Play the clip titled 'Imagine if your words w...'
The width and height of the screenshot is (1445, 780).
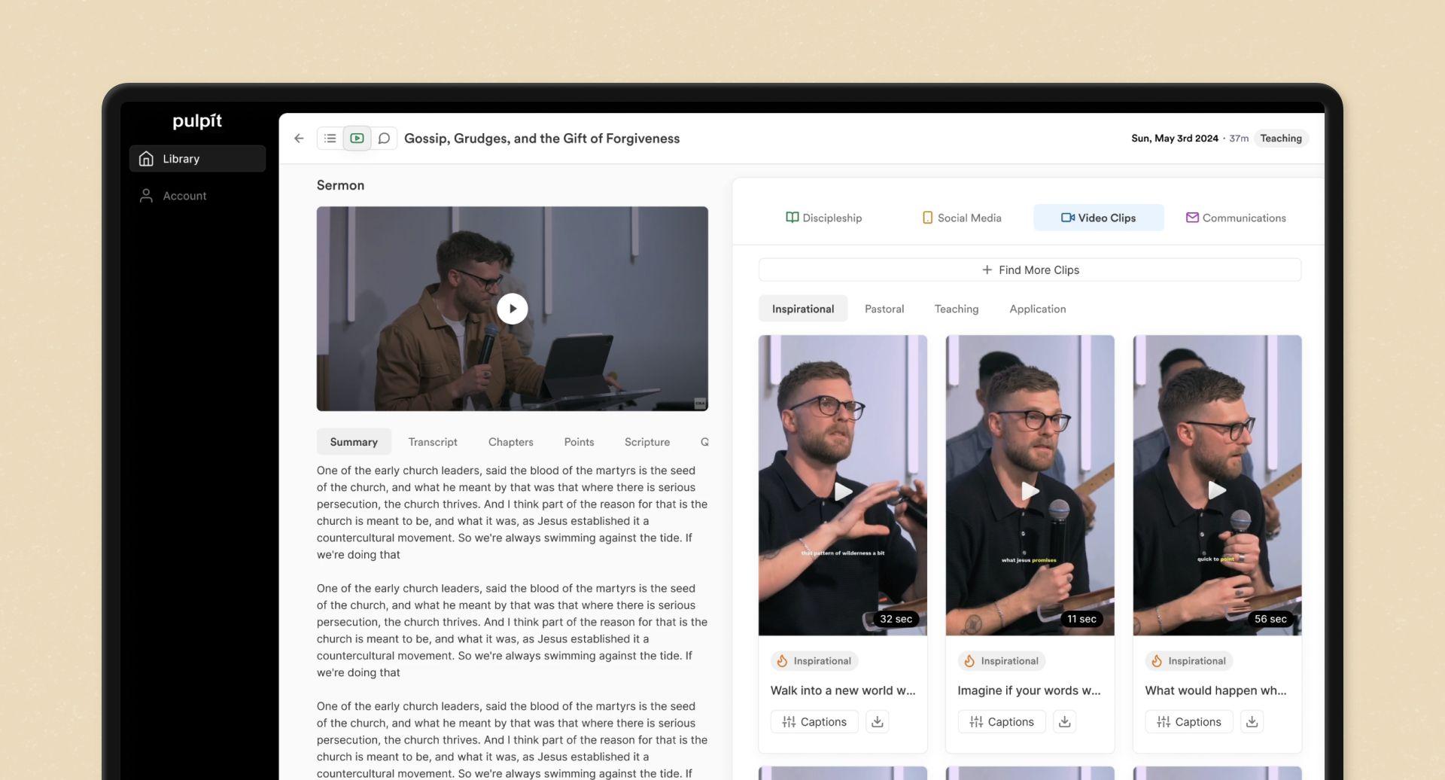click(1030, 490)
